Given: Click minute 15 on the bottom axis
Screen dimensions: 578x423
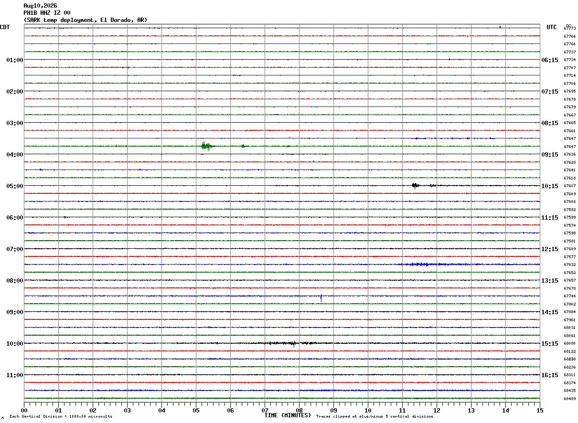Looking at the screenshot, I should 540,410.
